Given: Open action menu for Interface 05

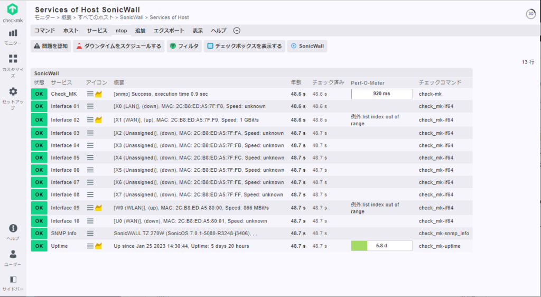Looking at the screenshot, I should (90, 157).
